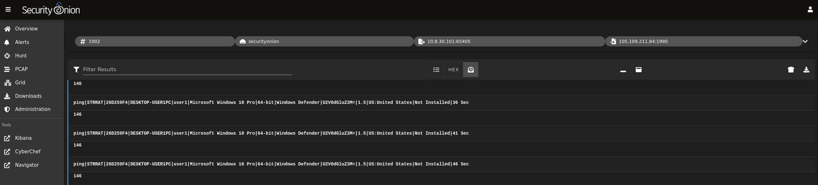Launch the Navigator tool link
The width and height of the screenshot is (818, 185).
[x=32, y=165]
